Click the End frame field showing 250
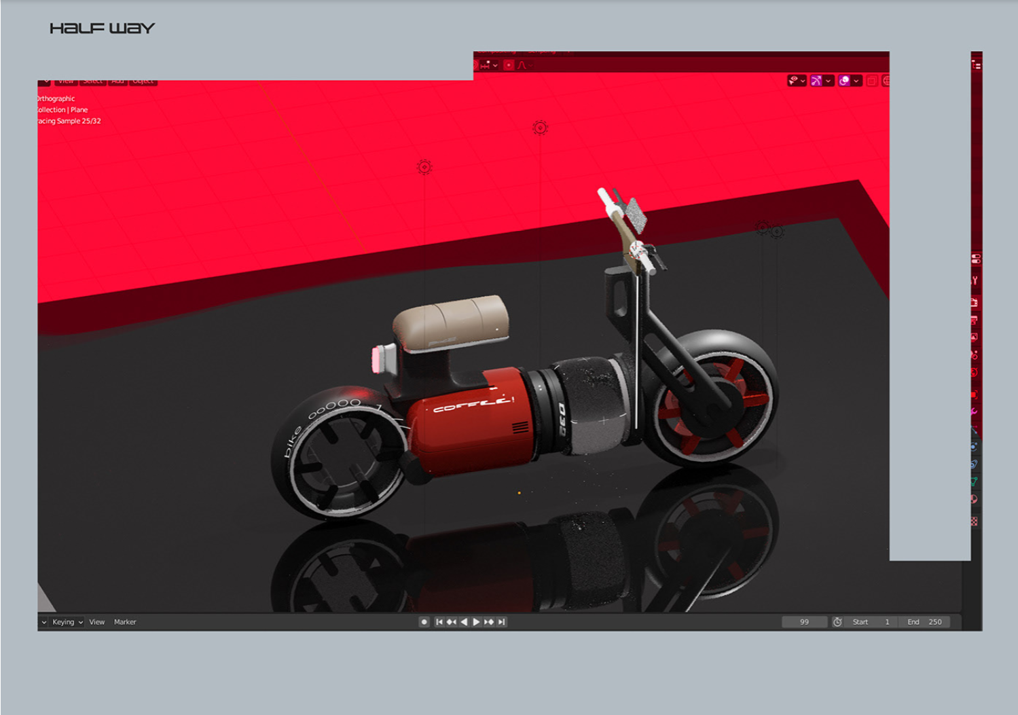Screen dimensions: 1018x715 pos(925,621)
